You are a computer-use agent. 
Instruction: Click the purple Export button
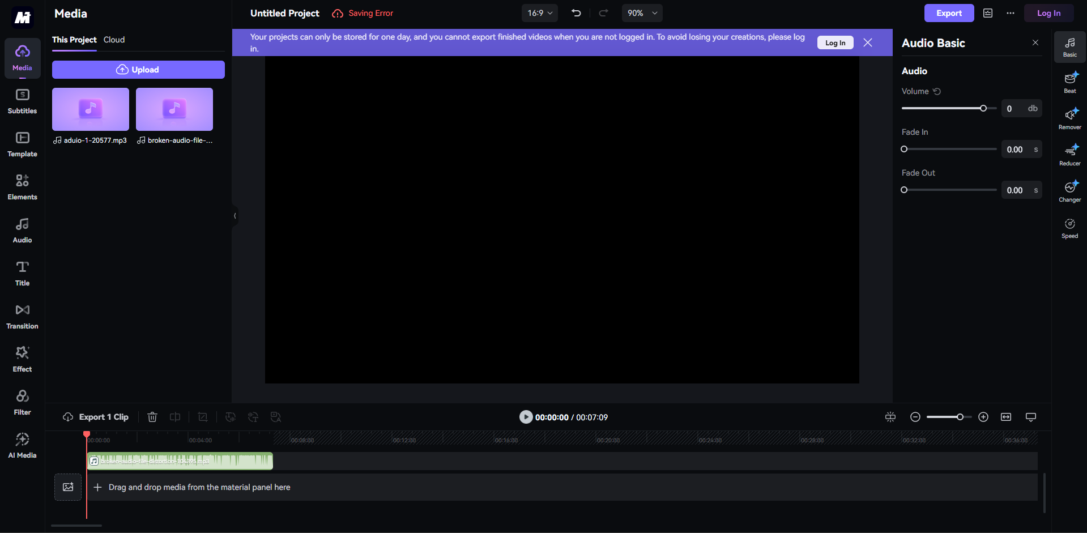(949, 13)
